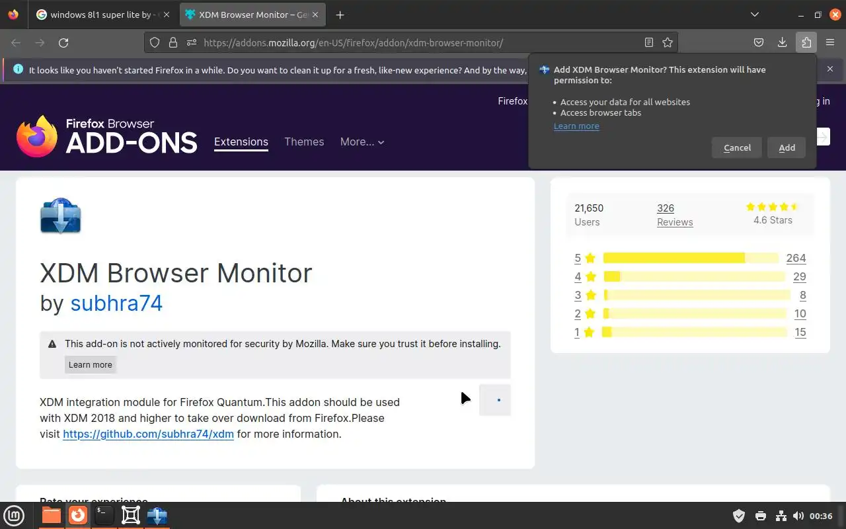The image size is (846, 529).
Task: Open the 326 Reviews link
Action: tap(666, 208)
